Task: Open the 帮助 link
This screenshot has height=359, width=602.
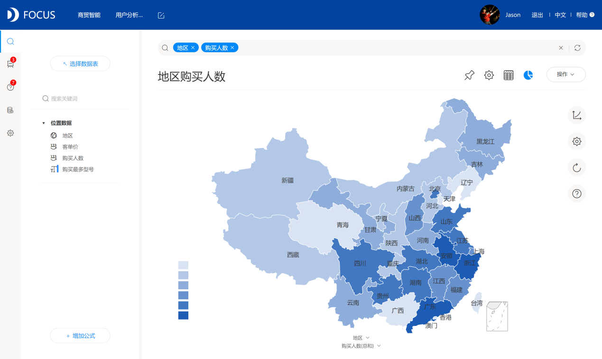Action: click(582, 15)
